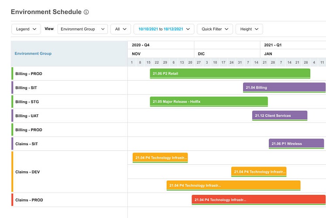This screenshot has height=218, width=326.
Task: Click the Billing - UAT environment row
Action: point(69,116)
